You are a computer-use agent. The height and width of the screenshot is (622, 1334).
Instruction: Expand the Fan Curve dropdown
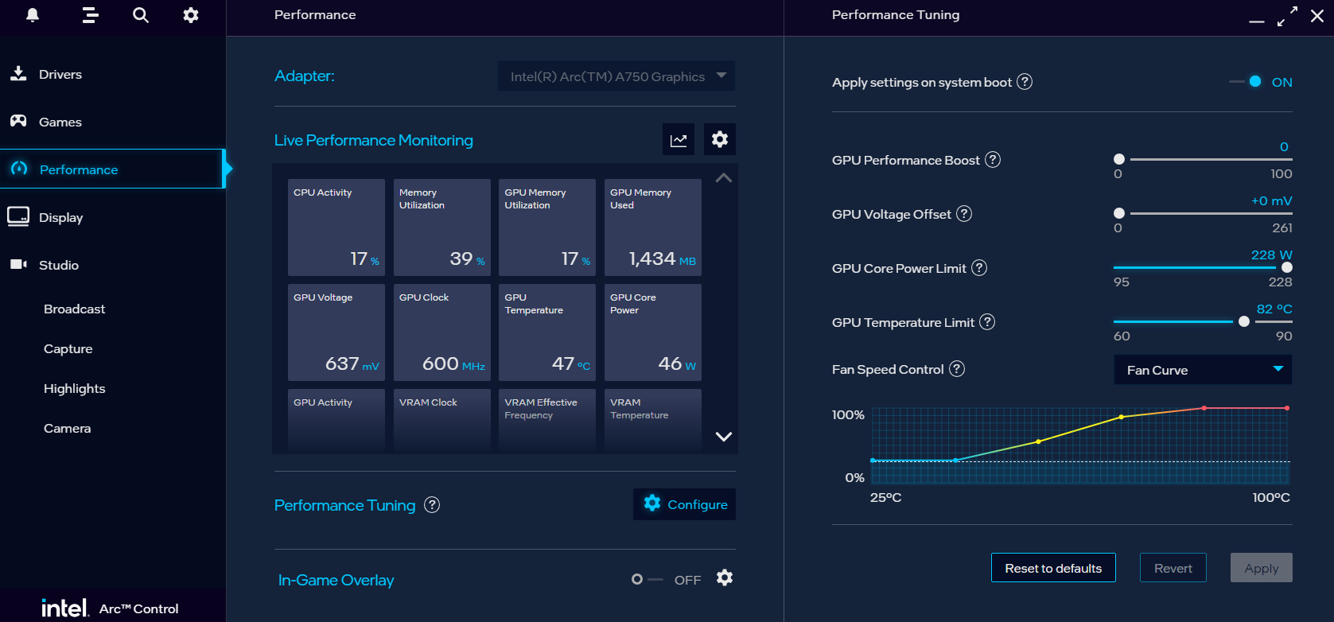click(1203, 370)
